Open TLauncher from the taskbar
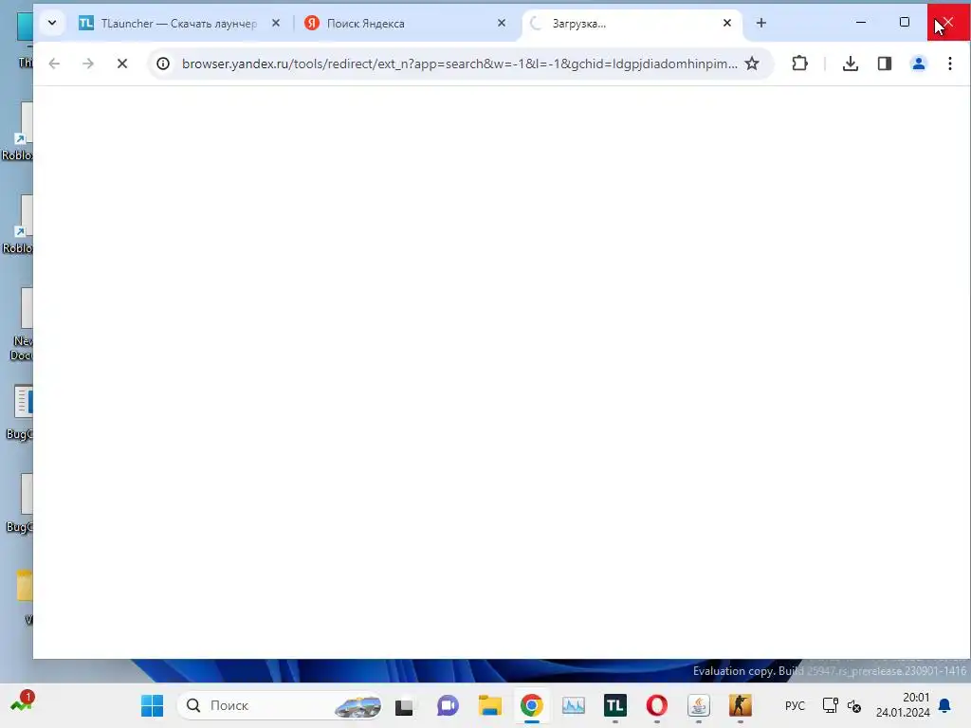 (614, 705)
